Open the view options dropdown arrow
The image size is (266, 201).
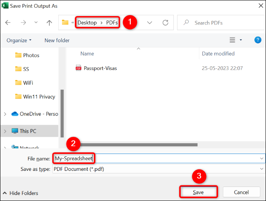241,40
